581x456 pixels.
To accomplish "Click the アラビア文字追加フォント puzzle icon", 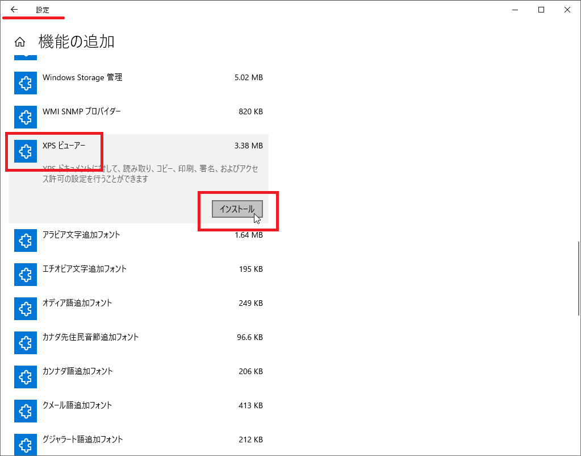I will pos(25,241).
